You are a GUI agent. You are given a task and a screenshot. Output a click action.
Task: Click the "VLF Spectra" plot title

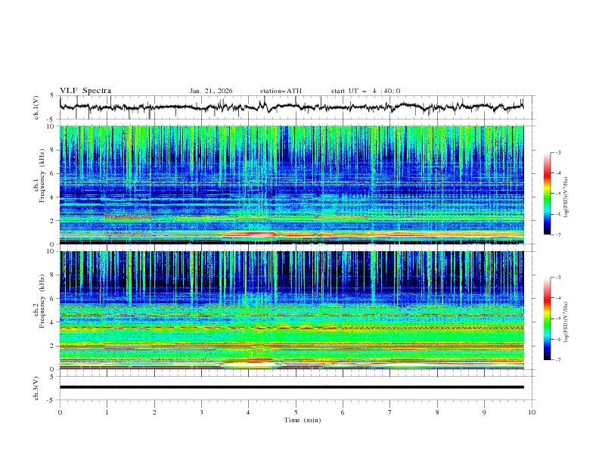[85, 91]
